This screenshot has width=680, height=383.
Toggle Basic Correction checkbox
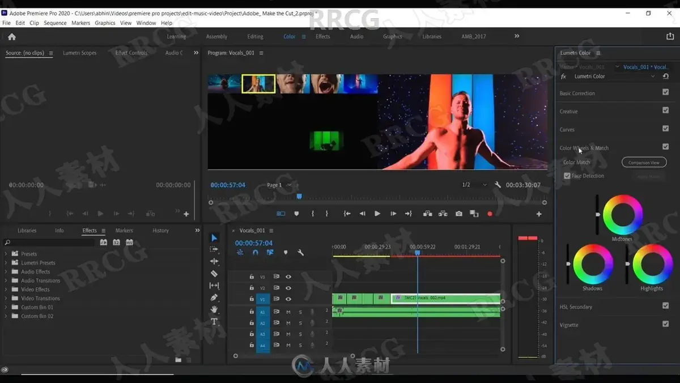coord(665,92)
